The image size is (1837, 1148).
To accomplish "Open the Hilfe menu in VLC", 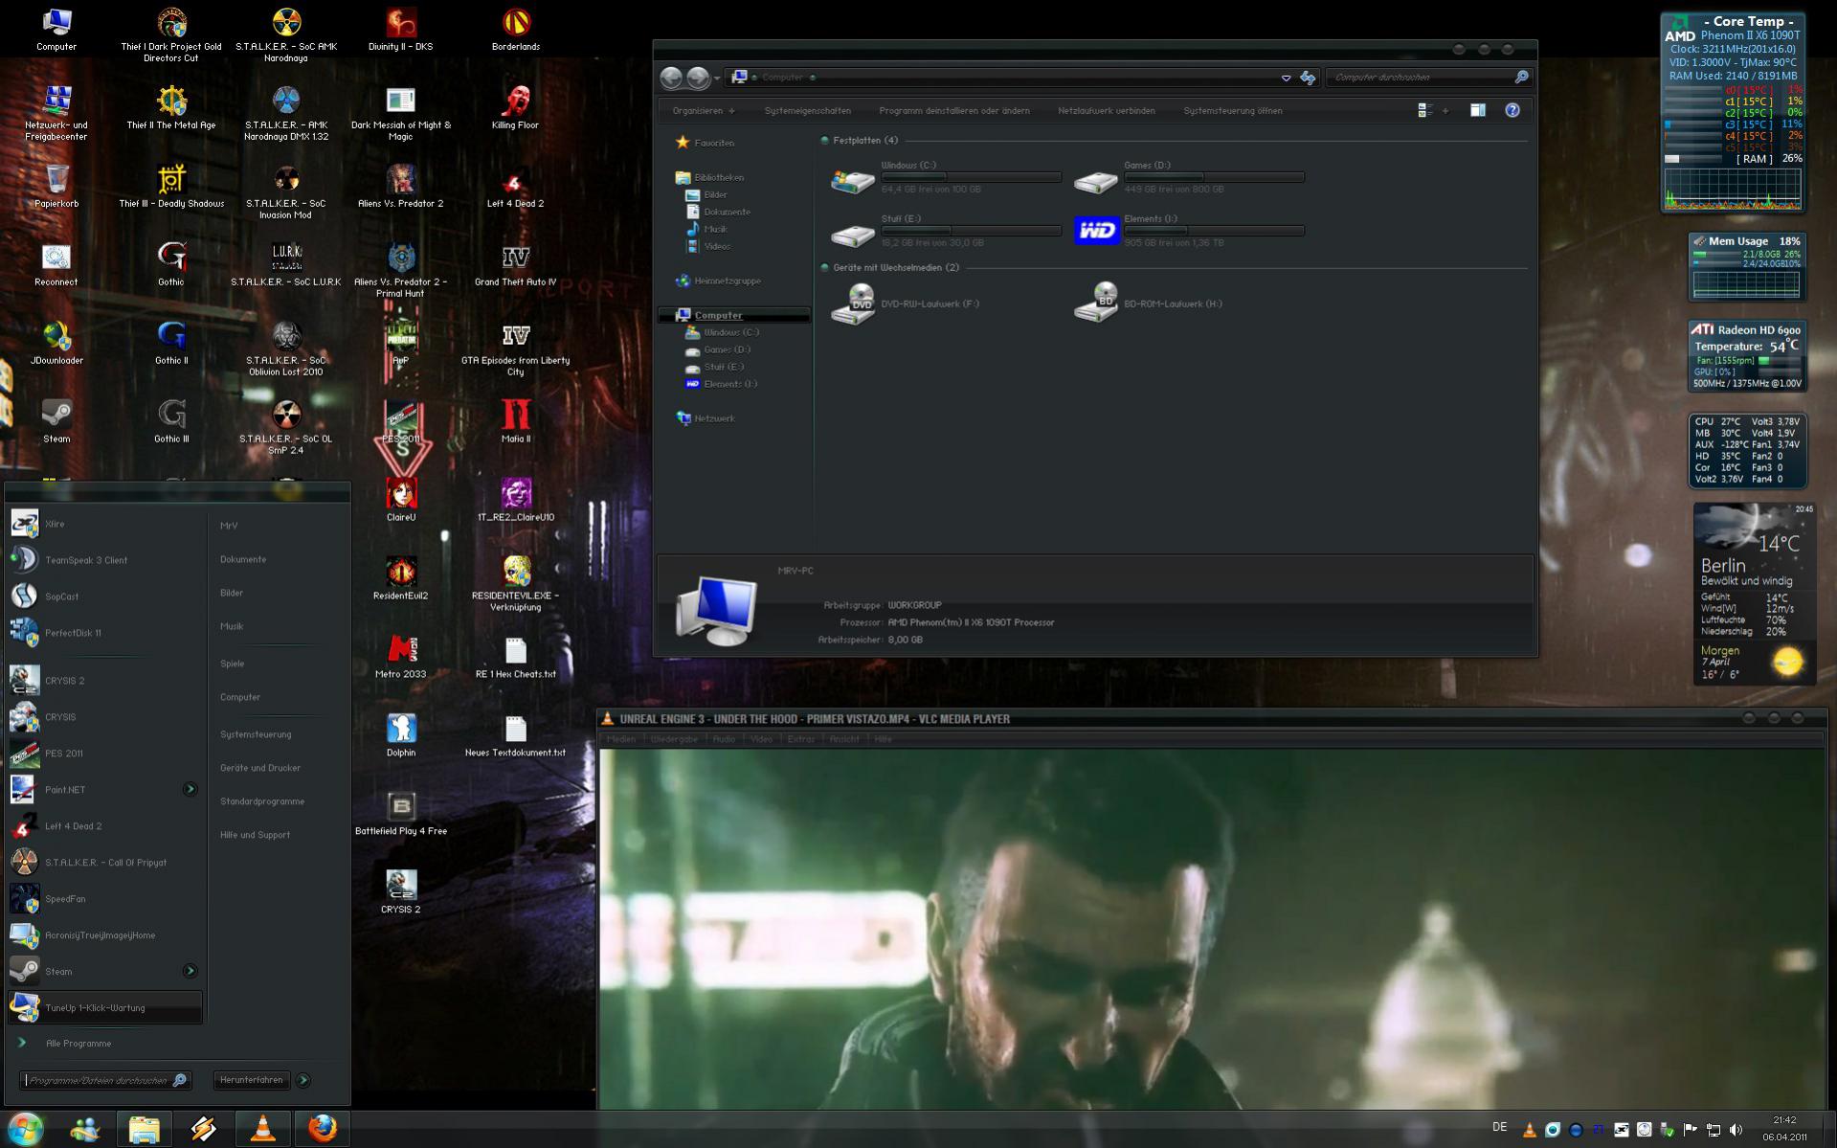I will pyautogui.click(x=883, y=739).
